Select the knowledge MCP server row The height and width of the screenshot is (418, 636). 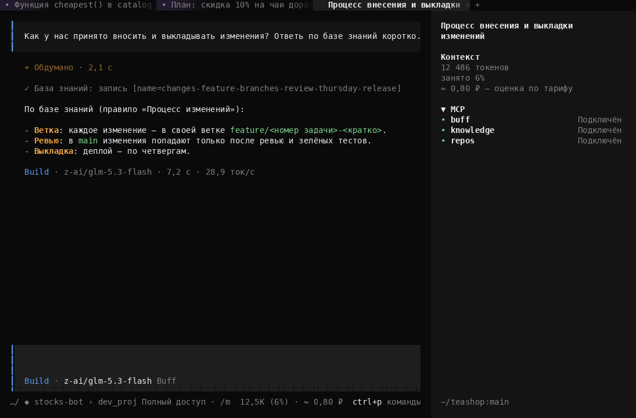(531, 131)
